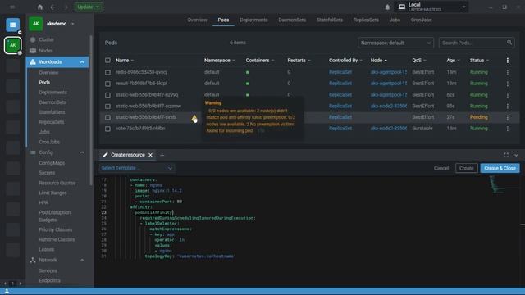The image size is (525, 295).
Task: Check the box for the result pod
Action: [107, 84]
